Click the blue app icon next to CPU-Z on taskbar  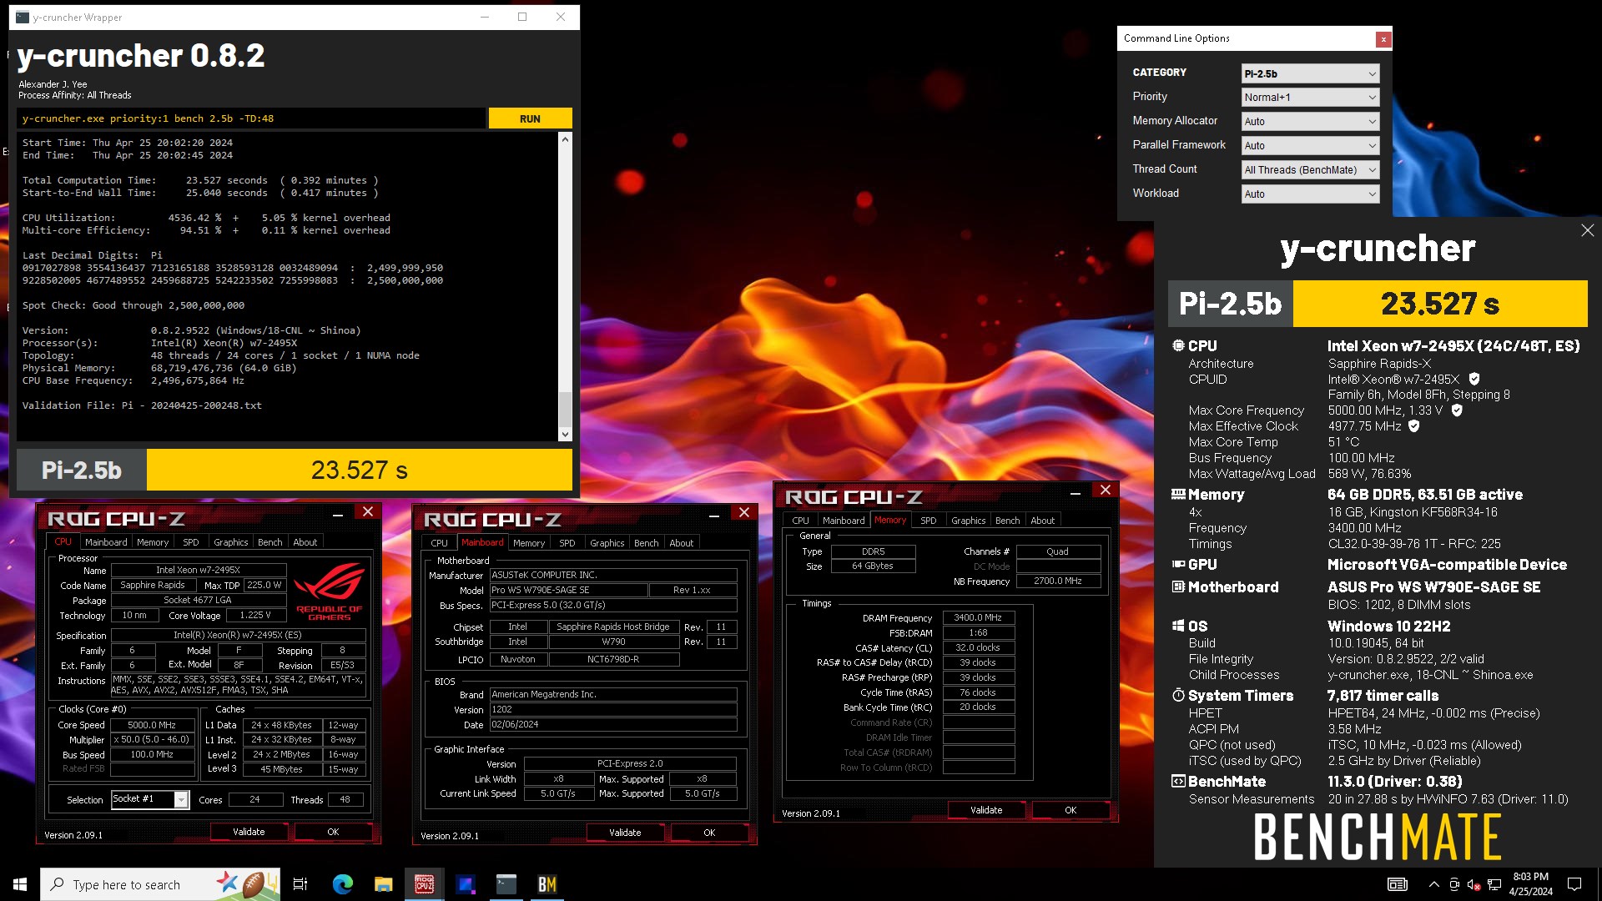465,884
